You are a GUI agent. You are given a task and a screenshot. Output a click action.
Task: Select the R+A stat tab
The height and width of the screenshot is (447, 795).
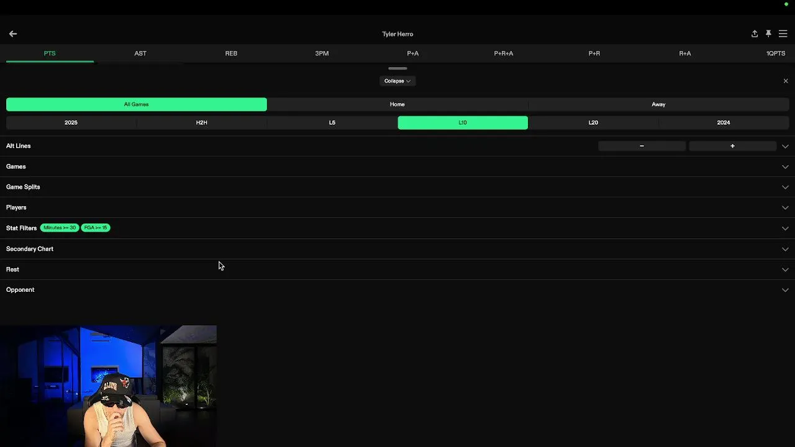[685, 53]
